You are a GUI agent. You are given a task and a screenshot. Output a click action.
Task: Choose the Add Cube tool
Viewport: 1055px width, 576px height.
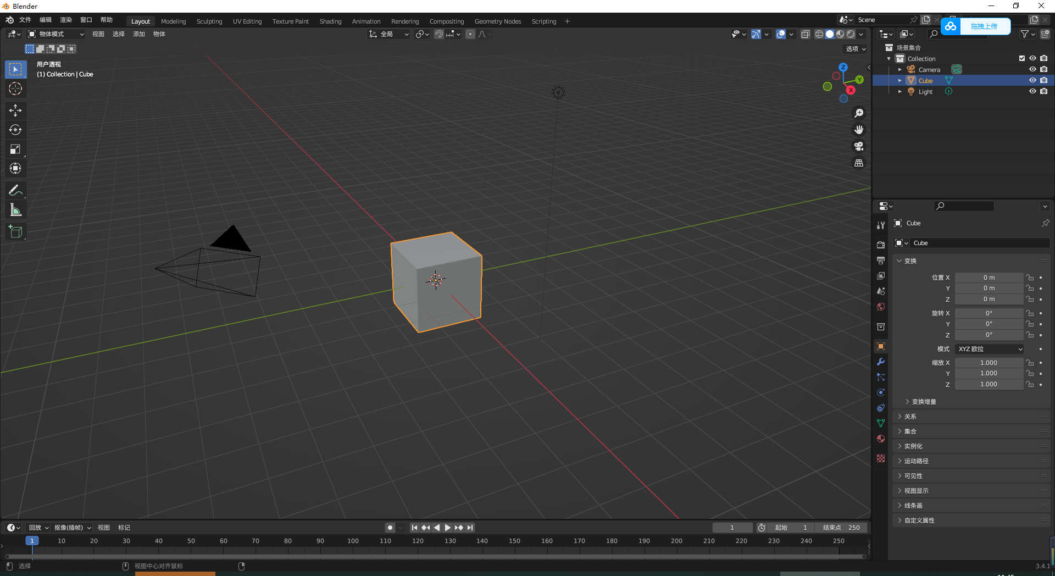15,232
